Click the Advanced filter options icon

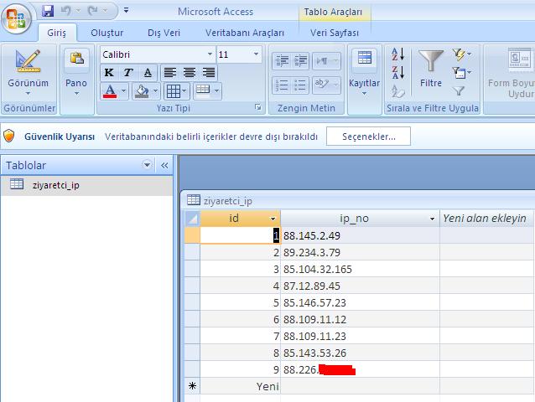coord(462,73)
